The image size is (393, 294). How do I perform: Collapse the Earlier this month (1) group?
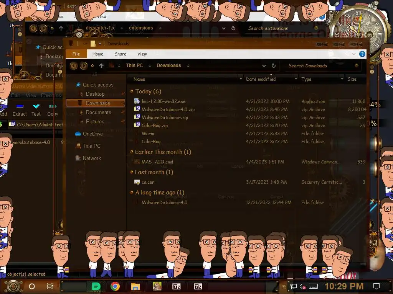(x=131, y=152)
